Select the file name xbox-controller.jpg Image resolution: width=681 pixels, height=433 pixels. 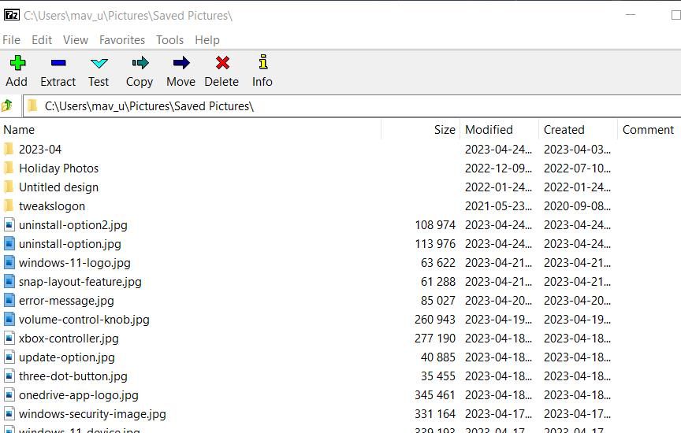coord(69,339)
